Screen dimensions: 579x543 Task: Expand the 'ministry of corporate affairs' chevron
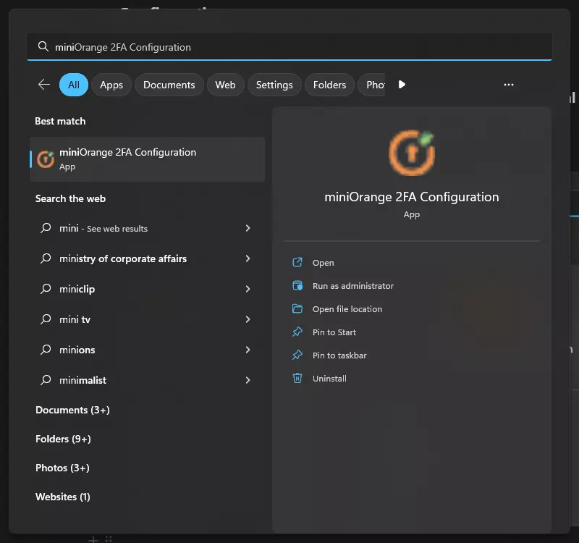(x=248, y=258)
